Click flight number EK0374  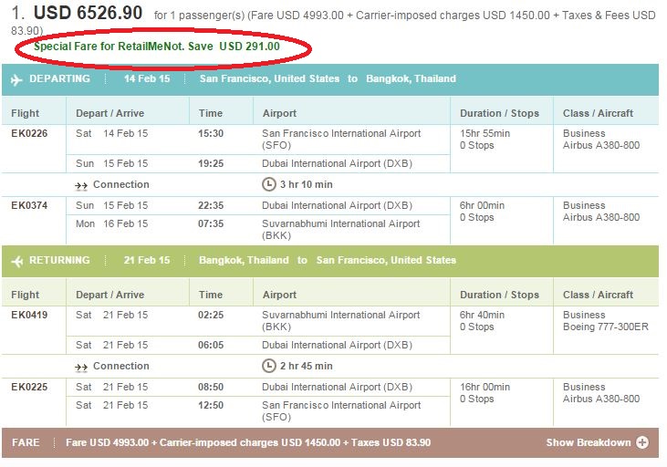[x=29, y=205]
